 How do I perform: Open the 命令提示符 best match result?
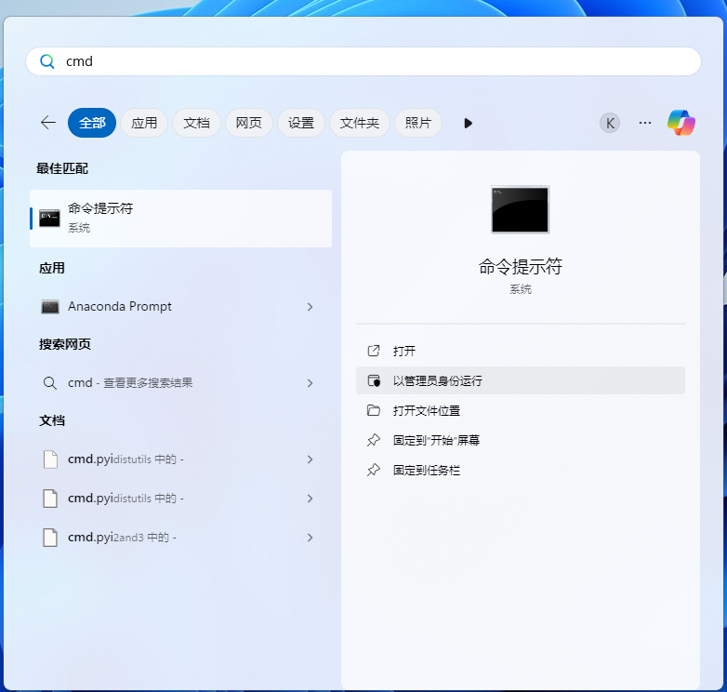point(181,219)
